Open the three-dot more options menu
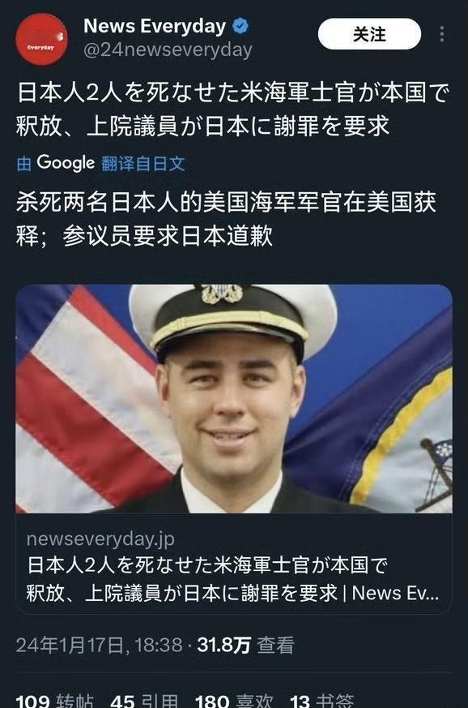Screen dimensions: 468x708 click(x=442, y=34)
